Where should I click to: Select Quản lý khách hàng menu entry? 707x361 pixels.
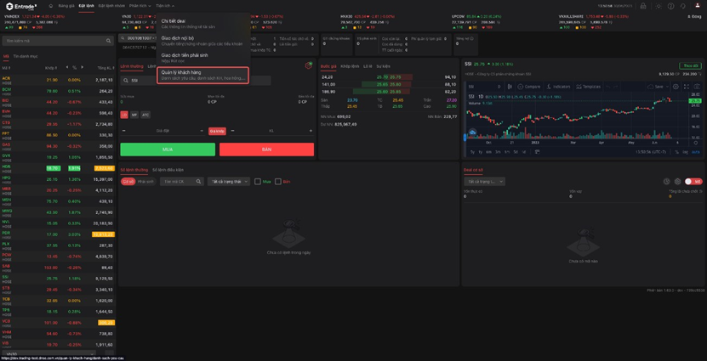pos(202,75)
